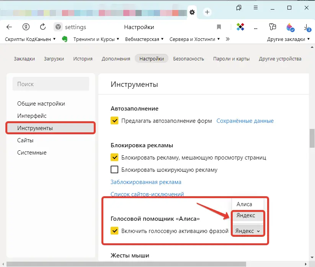Image resolution: width=315 pixels, height=267 pixels.
Task: Open Yandex home via the Я icon
Action: (26, 27)
